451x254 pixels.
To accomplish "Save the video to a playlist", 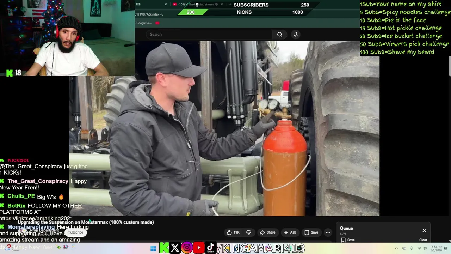I will pyautogui.click(x=311, y=232).
